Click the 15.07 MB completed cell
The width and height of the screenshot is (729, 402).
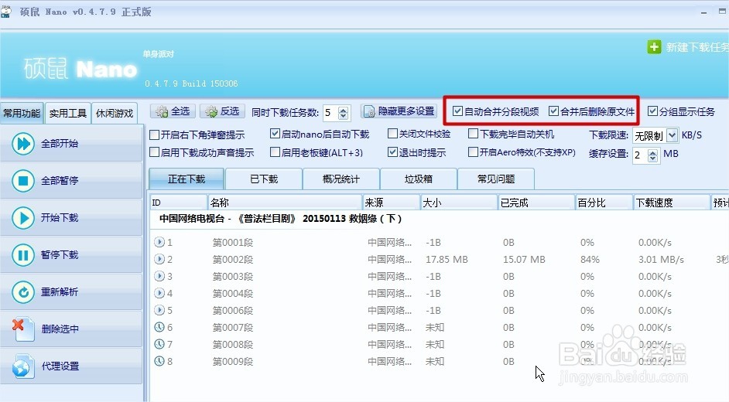[524, 260]
